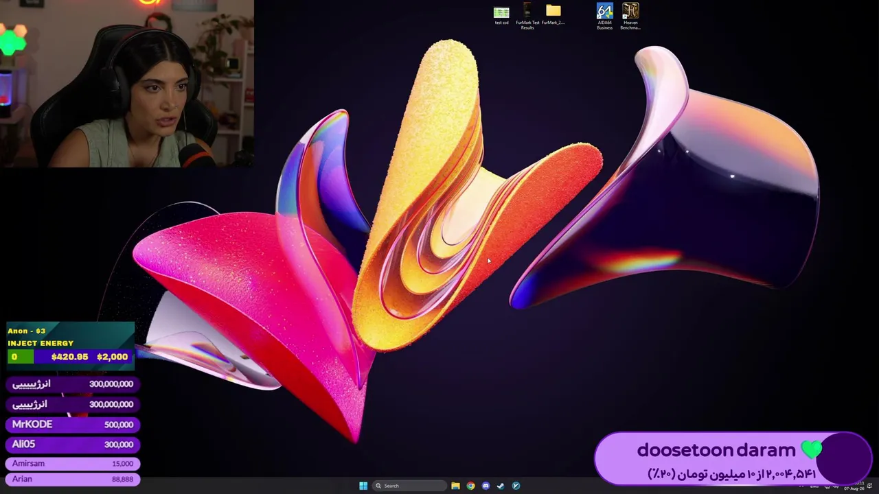Launch the AIDA64 Business desktop shortcut
This screenshot has width=879, height=494.
pos(604,16)
